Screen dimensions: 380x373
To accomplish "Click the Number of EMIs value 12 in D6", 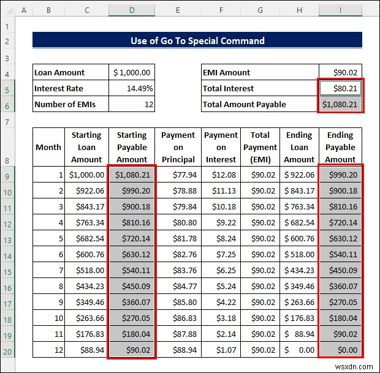I will [x=132, y=104].
